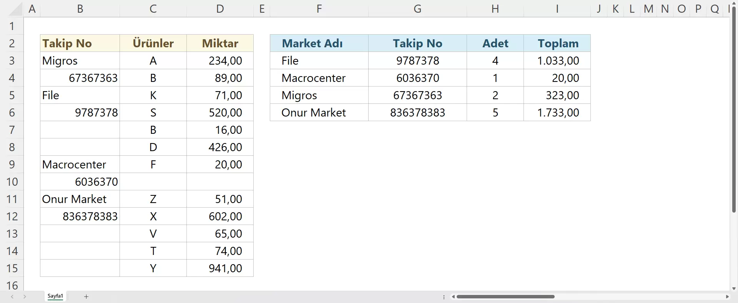Select the Market Adı header cell

[x=319, y=43]
